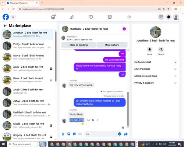Click the conversation list scrollbar
The height and width of the screenshot is (147, 184).
click(56, 56)
